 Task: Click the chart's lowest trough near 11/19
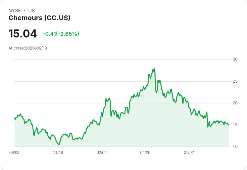click(x=59, y=145)
